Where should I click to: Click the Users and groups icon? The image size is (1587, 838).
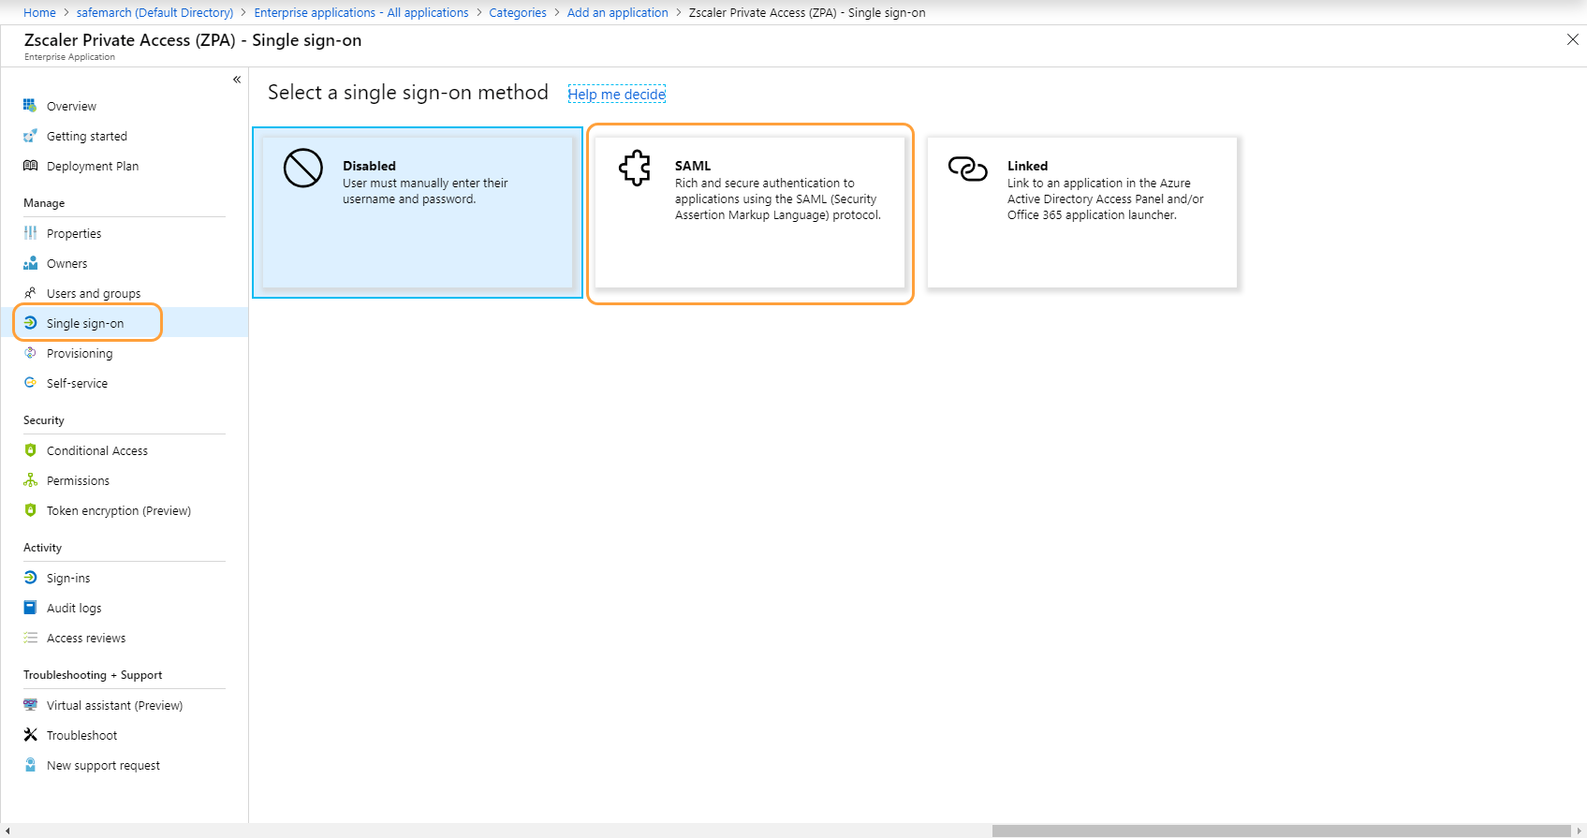30,293
